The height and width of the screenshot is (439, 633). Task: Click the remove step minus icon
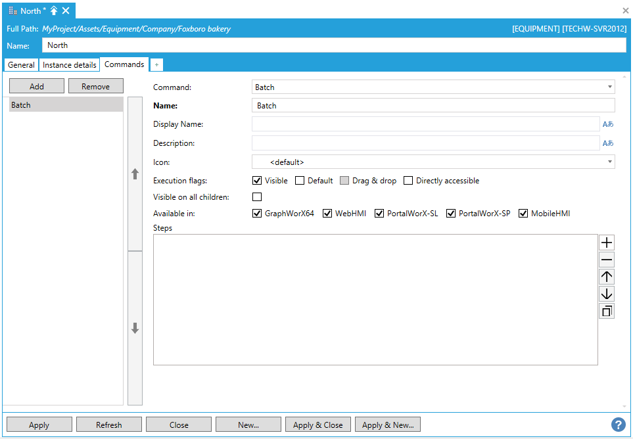607,260
